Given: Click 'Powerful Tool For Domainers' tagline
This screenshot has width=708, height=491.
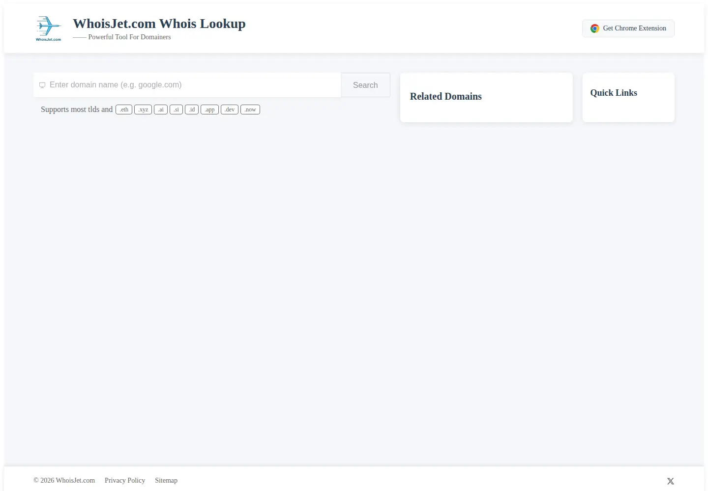Looking at the screenshot, I should point(129,37).
